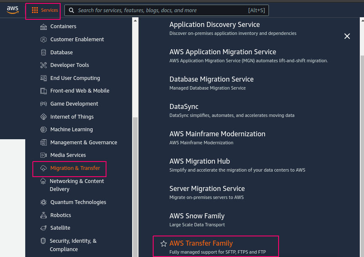Click the category list scrollbar up arrow

pos(135,21)
